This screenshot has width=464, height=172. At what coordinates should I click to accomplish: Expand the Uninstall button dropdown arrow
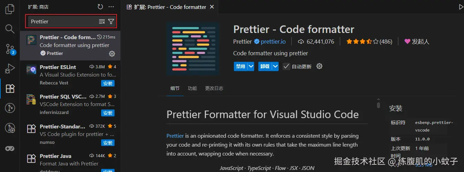pos(275,66)
